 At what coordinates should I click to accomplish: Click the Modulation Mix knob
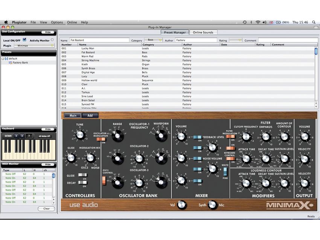click(x=90, y=158)
